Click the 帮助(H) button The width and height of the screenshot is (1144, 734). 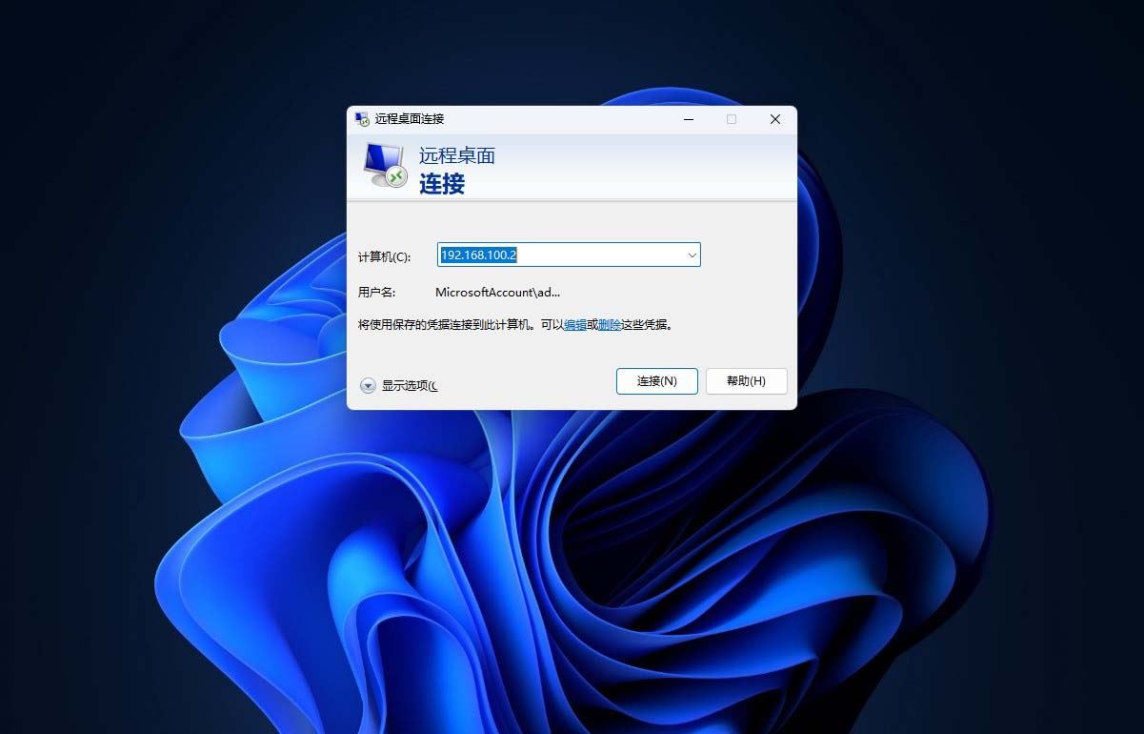click(746, 381)
